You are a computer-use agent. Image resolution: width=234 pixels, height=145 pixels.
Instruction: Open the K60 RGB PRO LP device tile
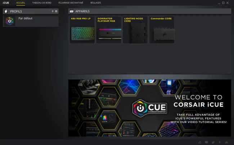[x=82, y=30]
